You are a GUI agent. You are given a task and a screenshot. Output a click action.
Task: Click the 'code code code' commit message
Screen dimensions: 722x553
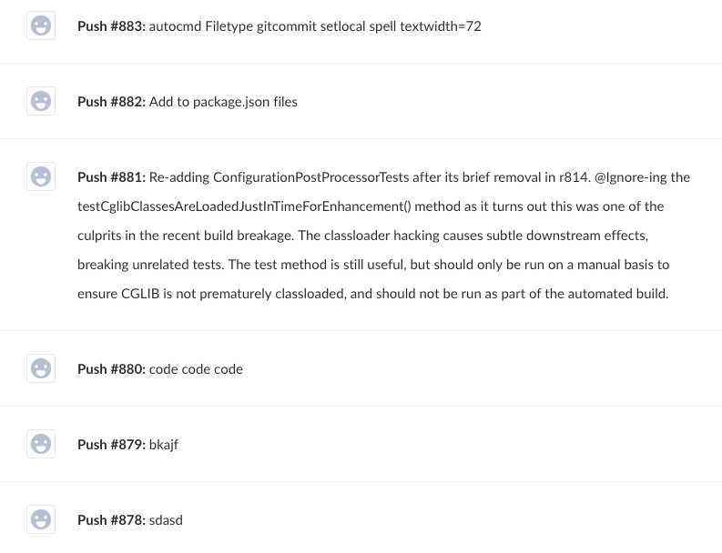click(196, 369)
